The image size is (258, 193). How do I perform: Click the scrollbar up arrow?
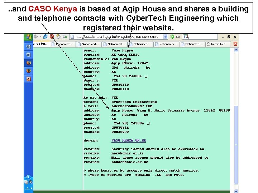pyautogui.click(x=236, y=50)
